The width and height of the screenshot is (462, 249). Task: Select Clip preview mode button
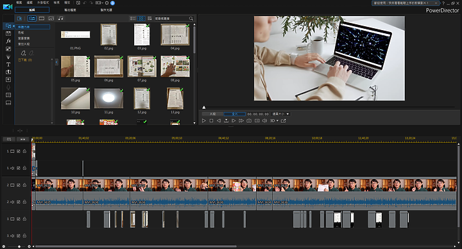[213, 114]
